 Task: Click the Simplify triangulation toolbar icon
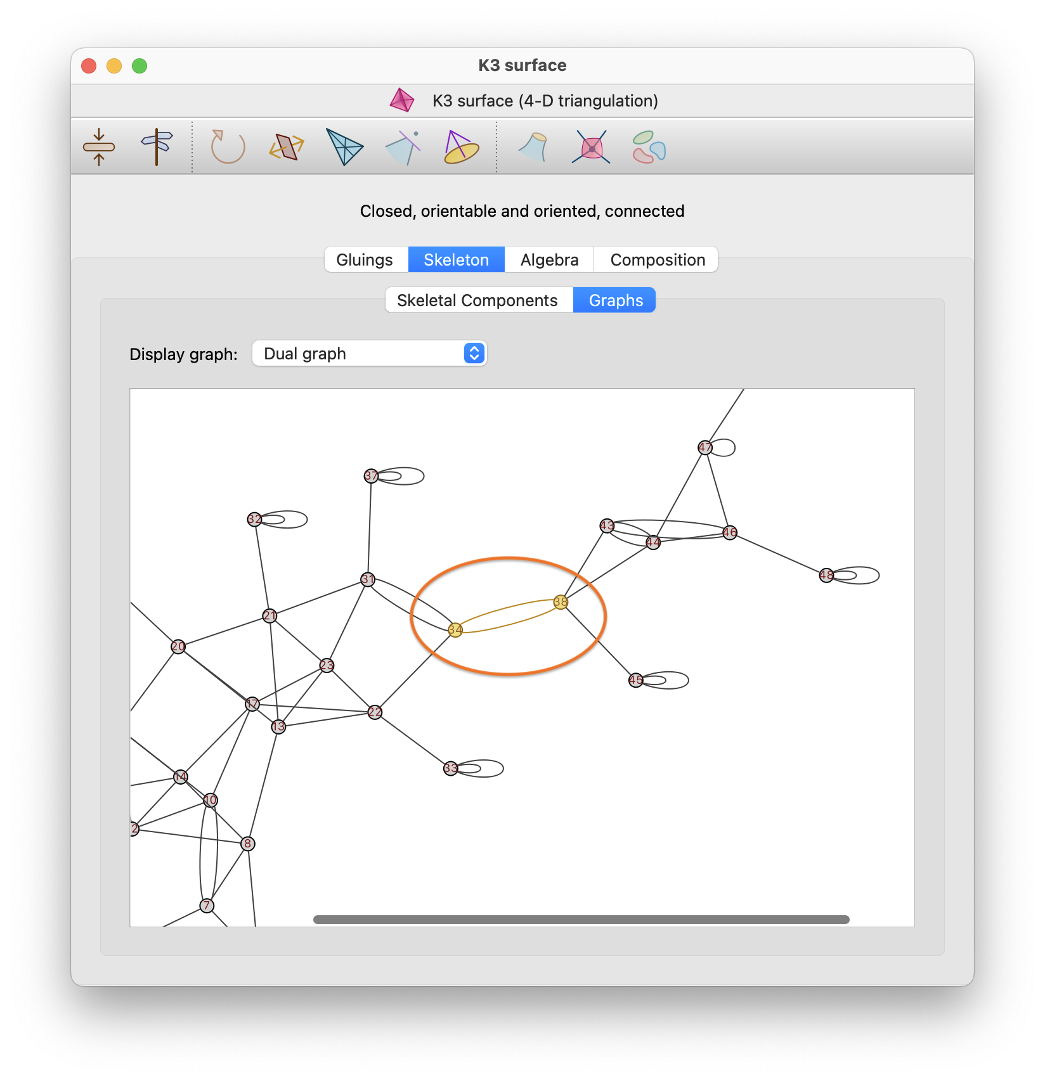click(99, 147)
